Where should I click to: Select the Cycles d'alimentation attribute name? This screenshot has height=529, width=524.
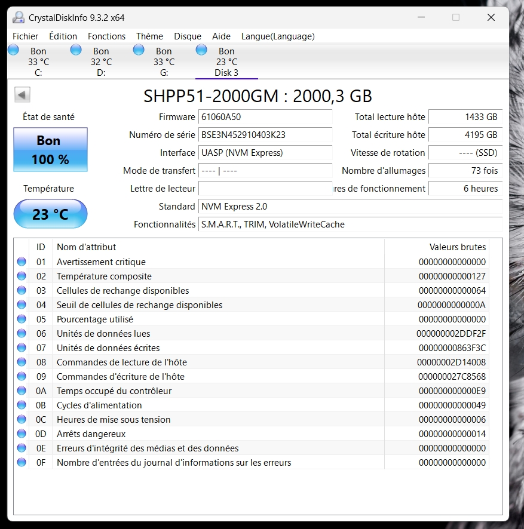[x=99, y=405]
